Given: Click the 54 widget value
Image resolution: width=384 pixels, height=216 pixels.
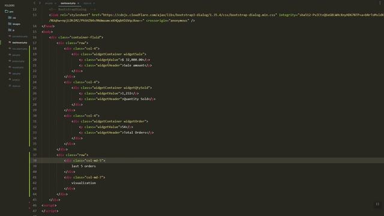Looking at the screenshot, I should pyautogui.click(x=124, y=127).
